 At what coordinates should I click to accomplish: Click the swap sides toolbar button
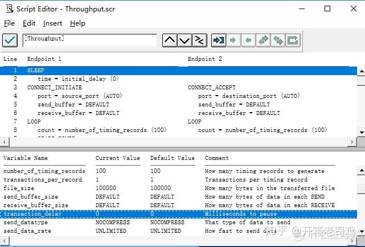[199, 40]
